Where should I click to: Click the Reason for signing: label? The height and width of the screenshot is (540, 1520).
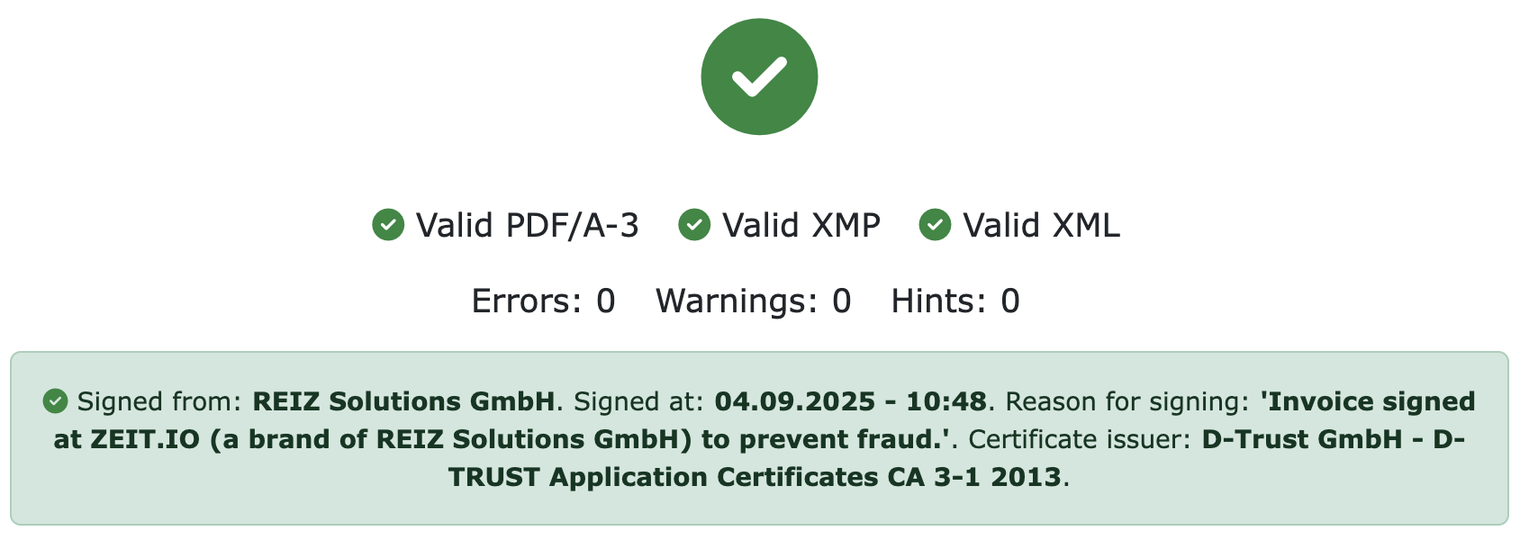tap(1126, 401)
